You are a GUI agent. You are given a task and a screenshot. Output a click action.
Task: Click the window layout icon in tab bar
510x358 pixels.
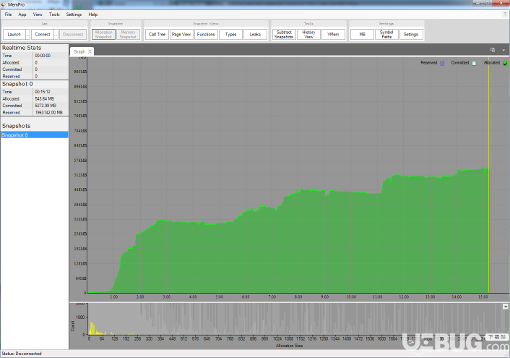(x=493, y=50)
